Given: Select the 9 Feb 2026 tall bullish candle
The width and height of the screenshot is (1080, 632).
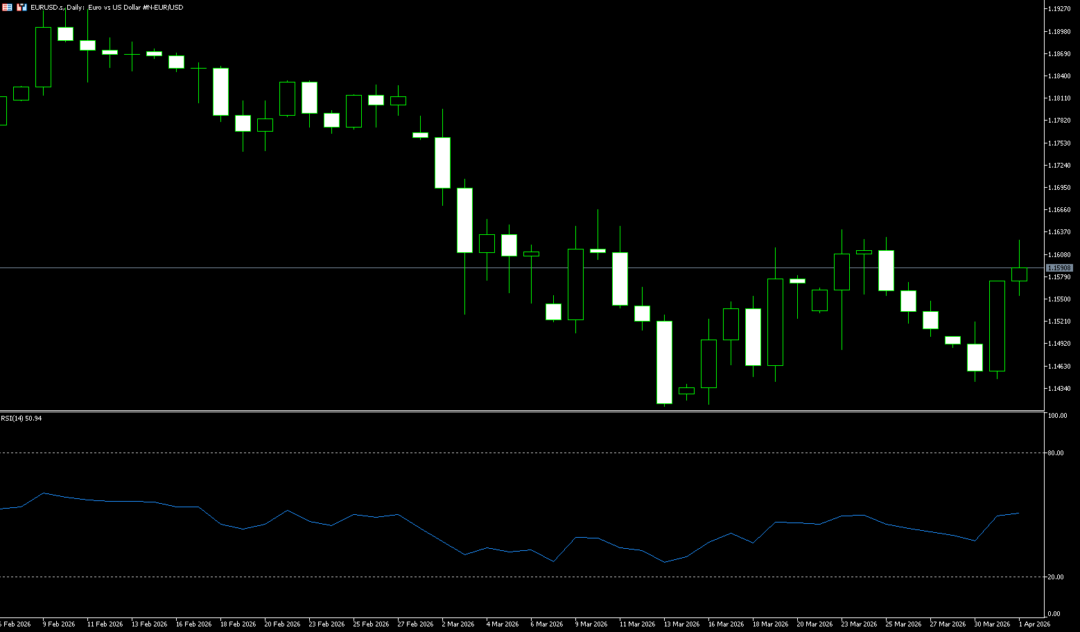Looking at the screenshot, I should coord(43,57).
